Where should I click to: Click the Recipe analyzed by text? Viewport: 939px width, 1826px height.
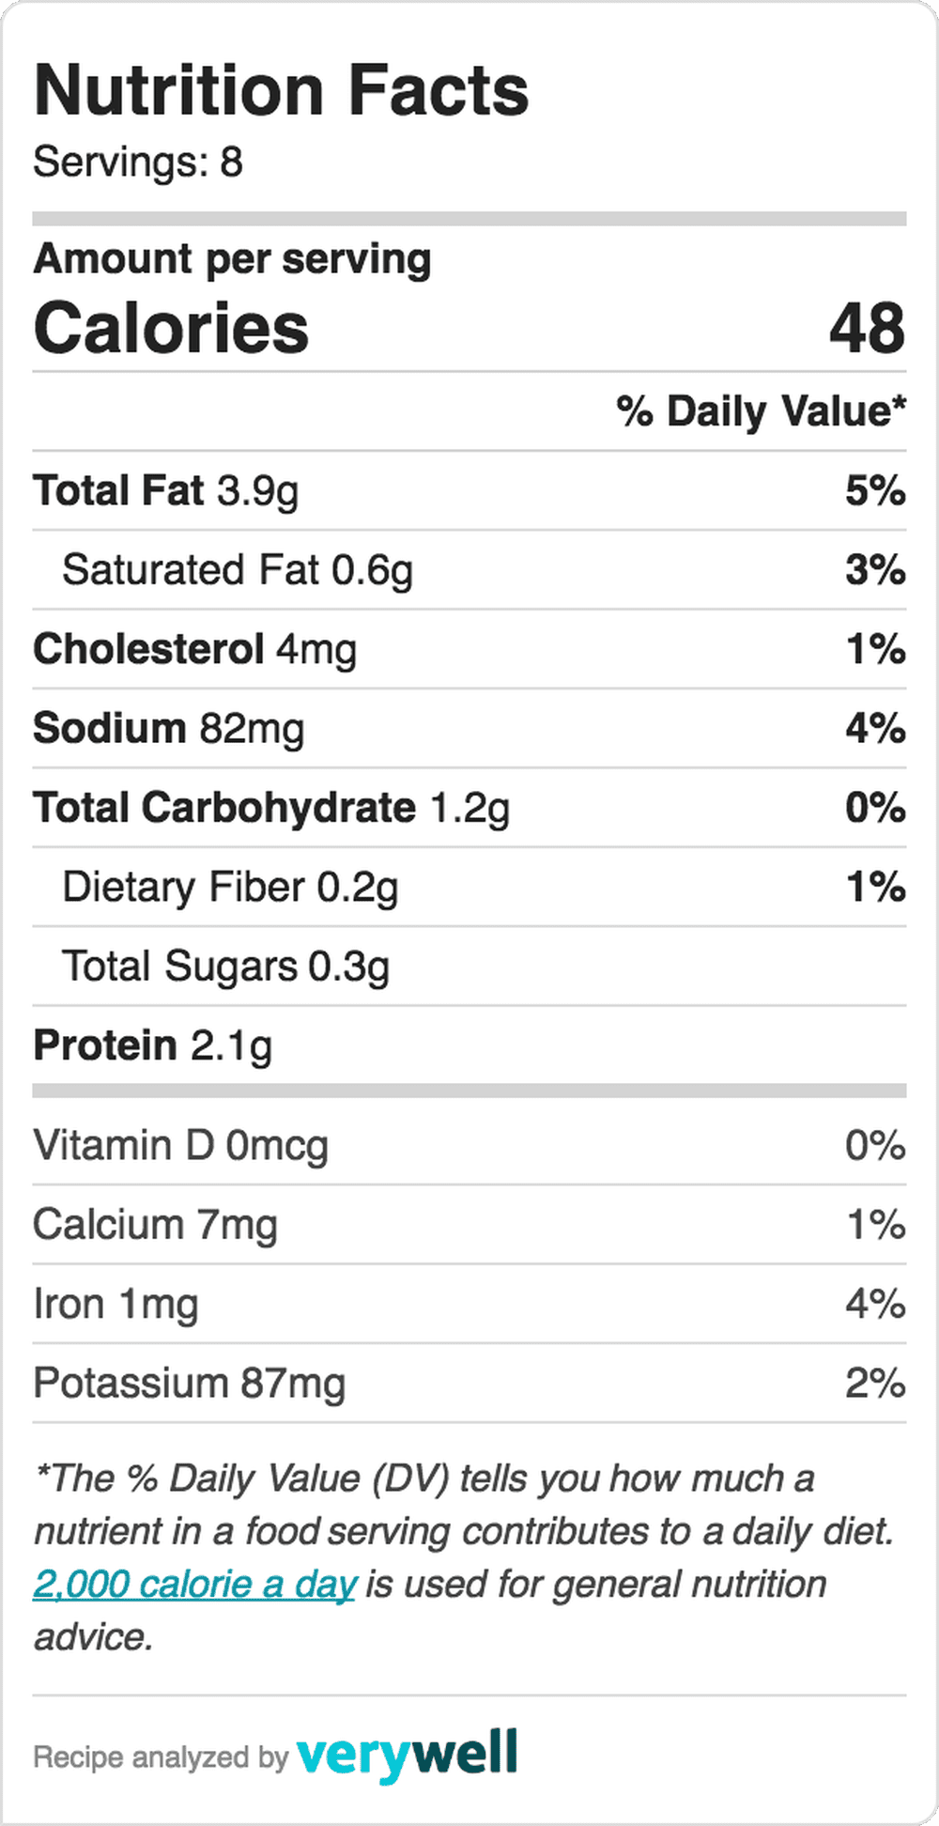click(x=161, y=1757)
